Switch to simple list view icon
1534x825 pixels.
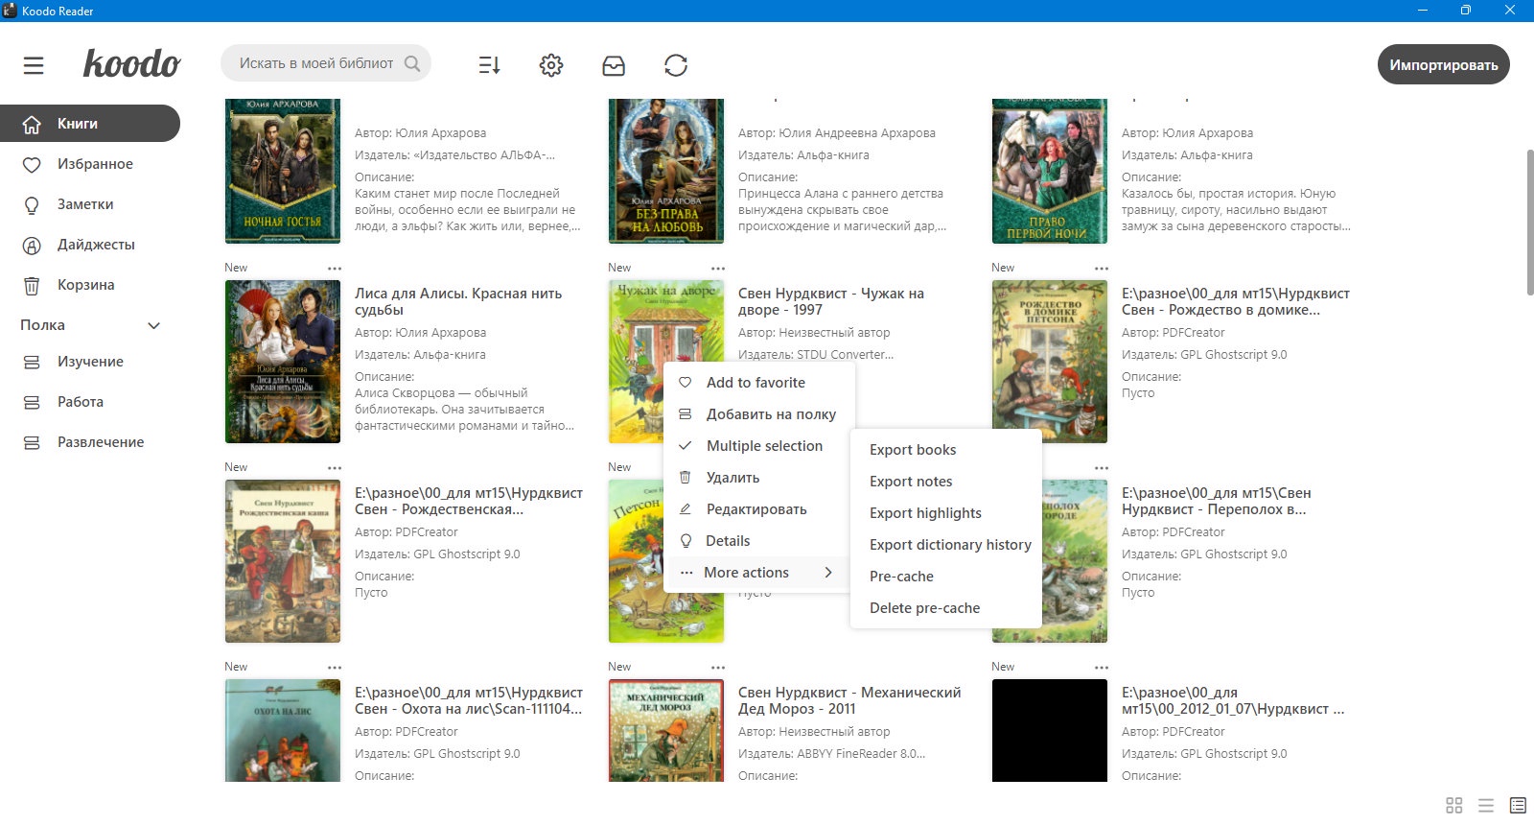point(1486,805)
